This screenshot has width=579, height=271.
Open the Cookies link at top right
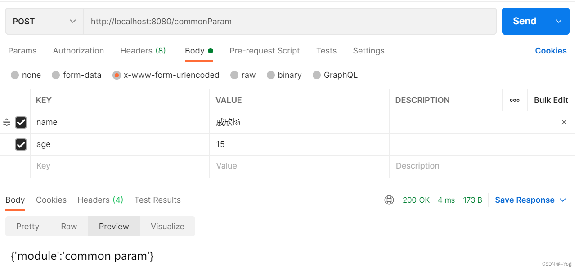(x=551, y=51)
